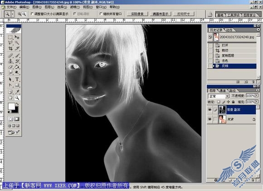Switch to Quick Mask mode
This screenshot has height=191, width=263.
coord(17,119)
